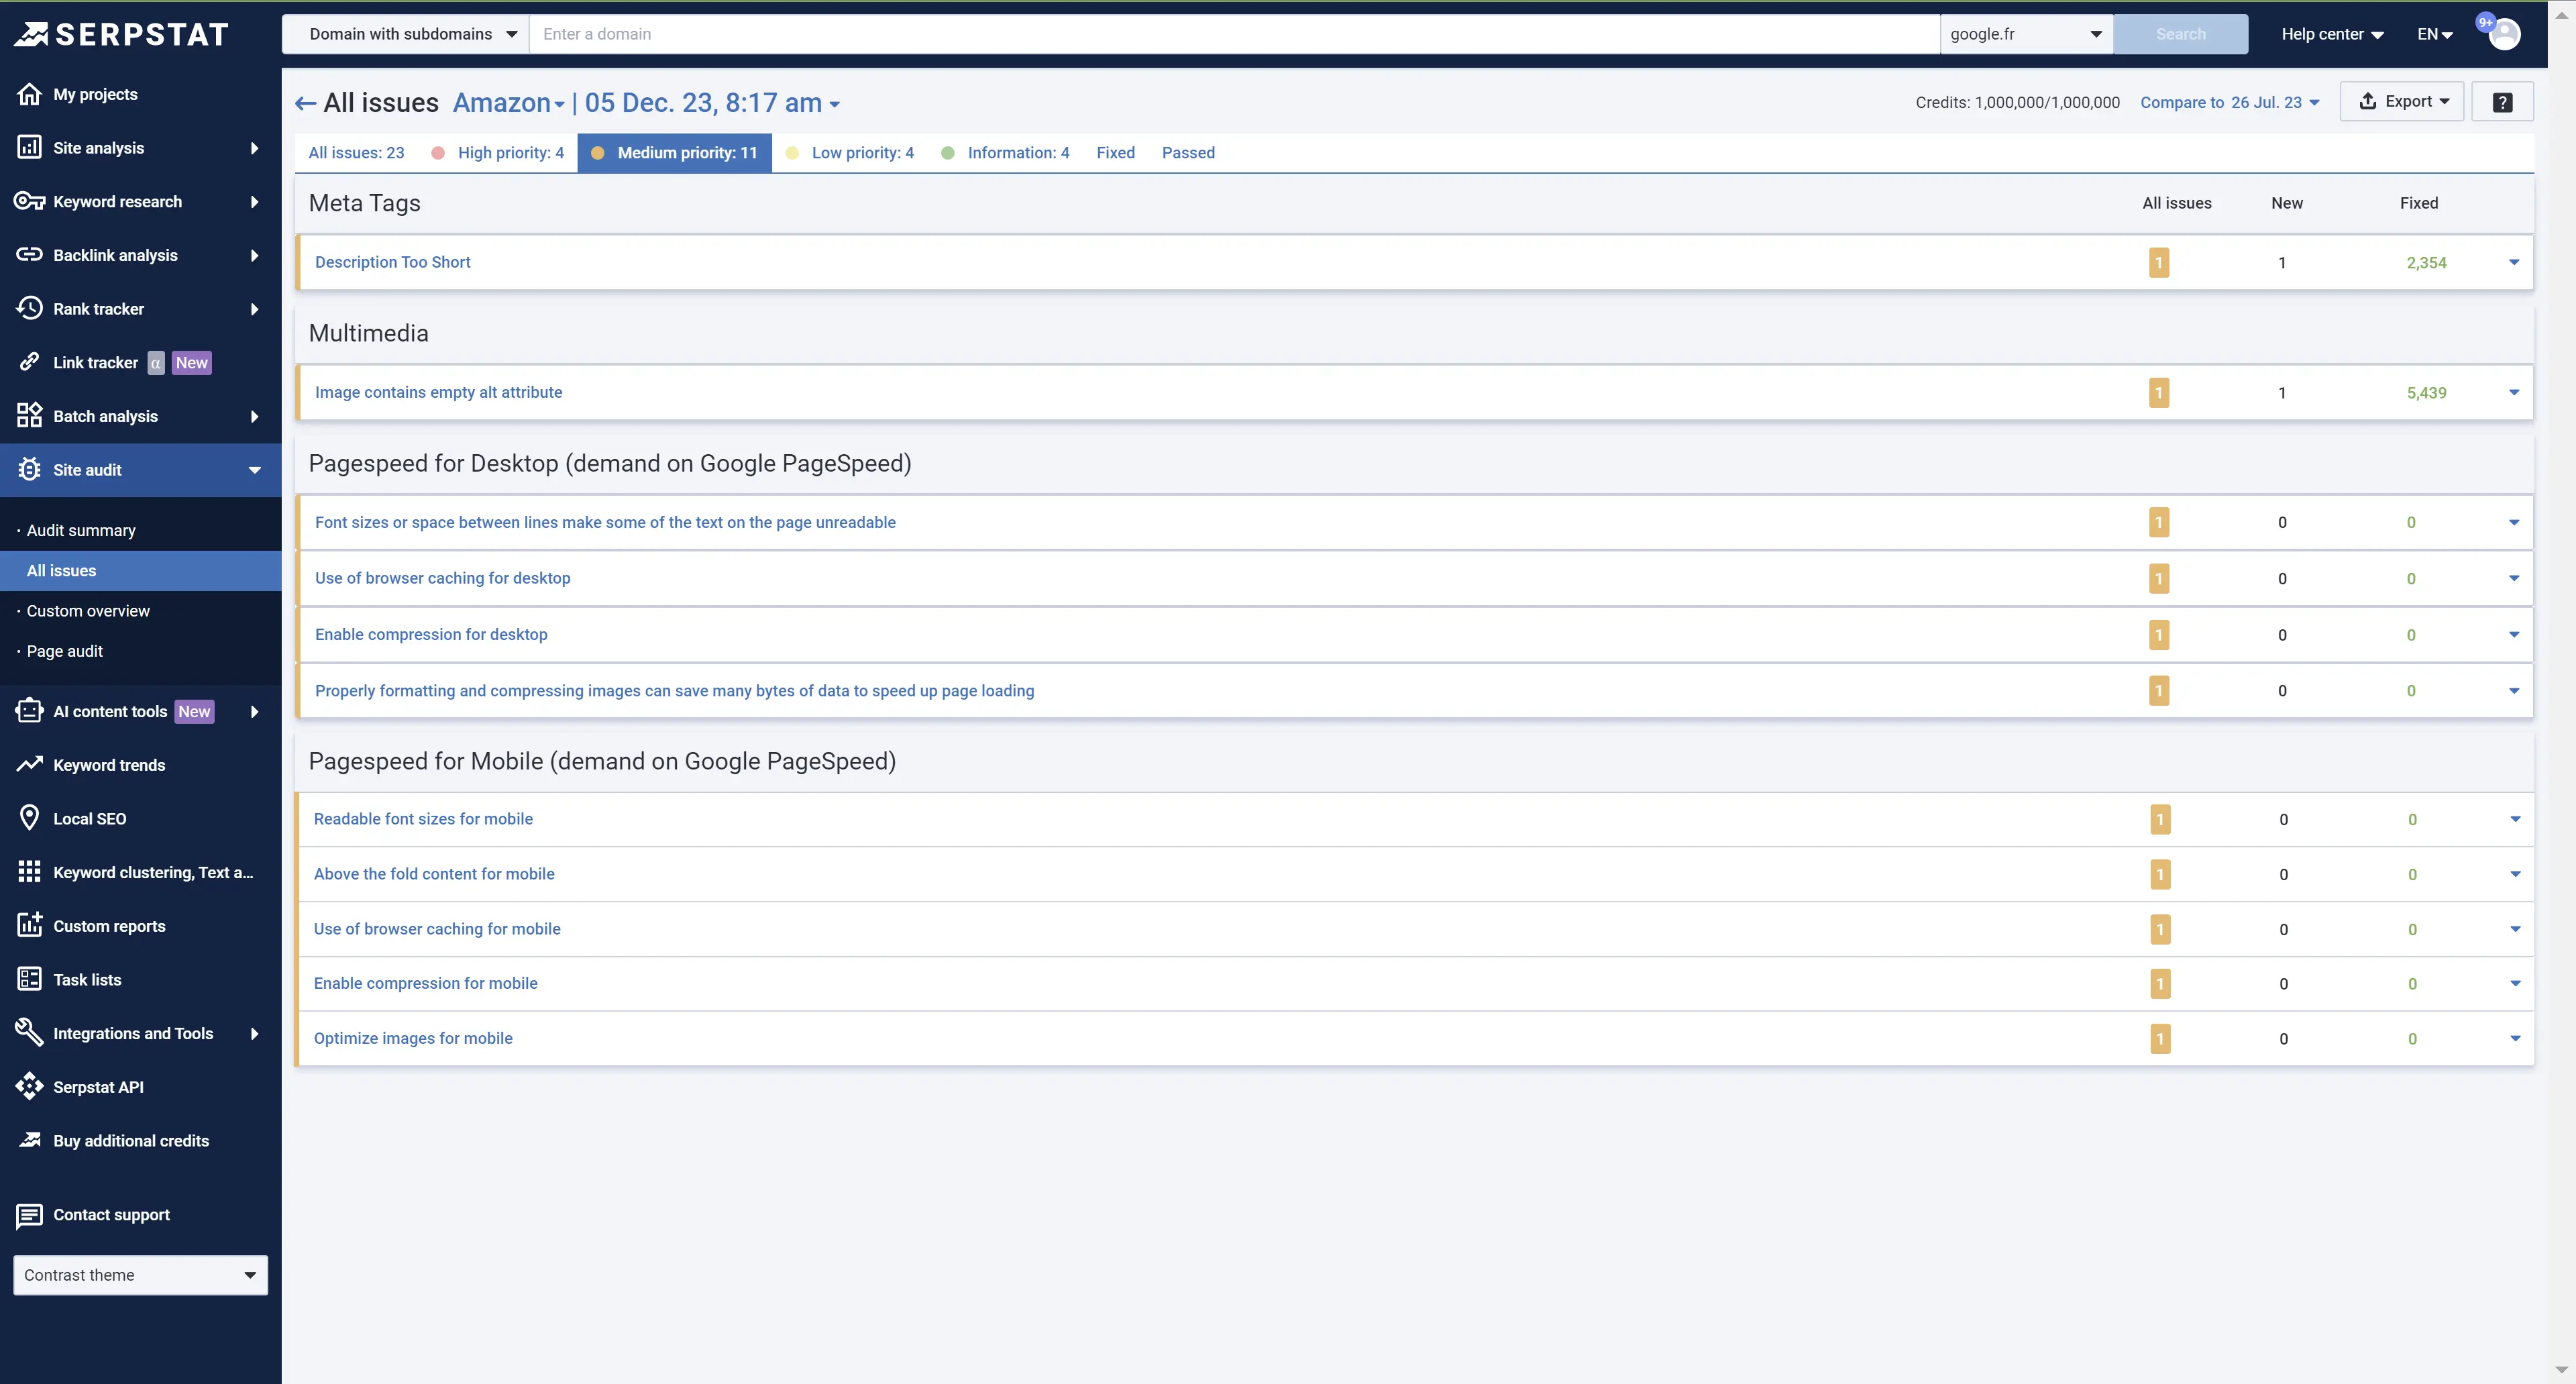This screenshot has width=2576, height=1384.
Task: Click the question mark help button
Action: pos(2502,102)
